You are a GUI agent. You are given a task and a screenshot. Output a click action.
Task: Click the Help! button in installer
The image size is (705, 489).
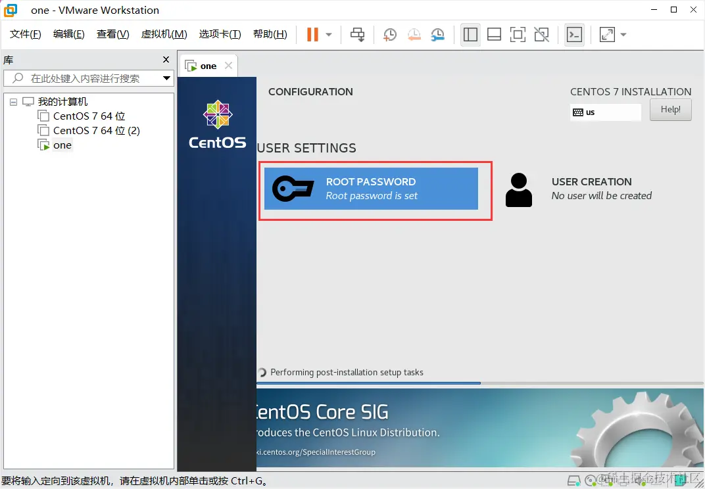670,110
